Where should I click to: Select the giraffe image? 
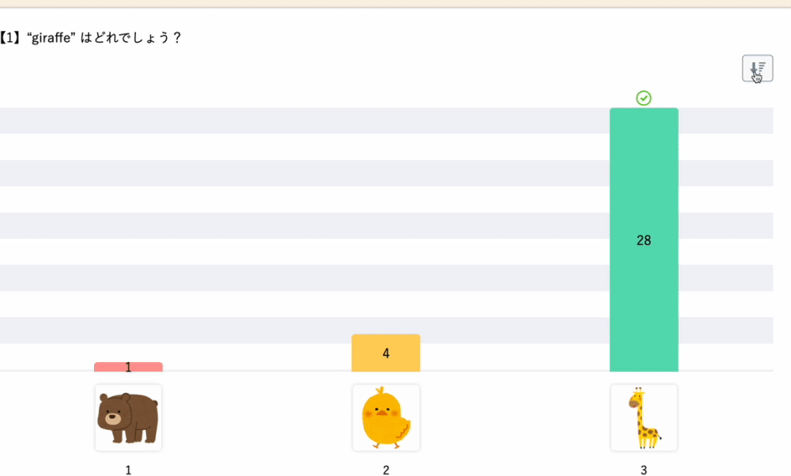coord(644,417)
